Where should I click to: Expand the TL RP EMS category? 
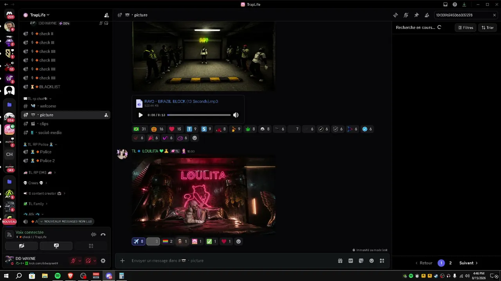click(40, 173)
